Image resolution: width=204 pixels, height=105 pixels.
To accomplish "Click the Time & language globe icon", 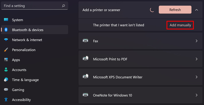I will (6, 80).
